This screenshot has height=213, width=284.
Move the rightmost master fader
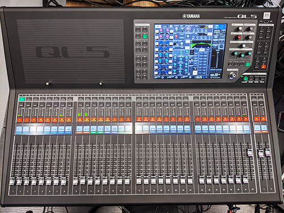coord(268,153)
